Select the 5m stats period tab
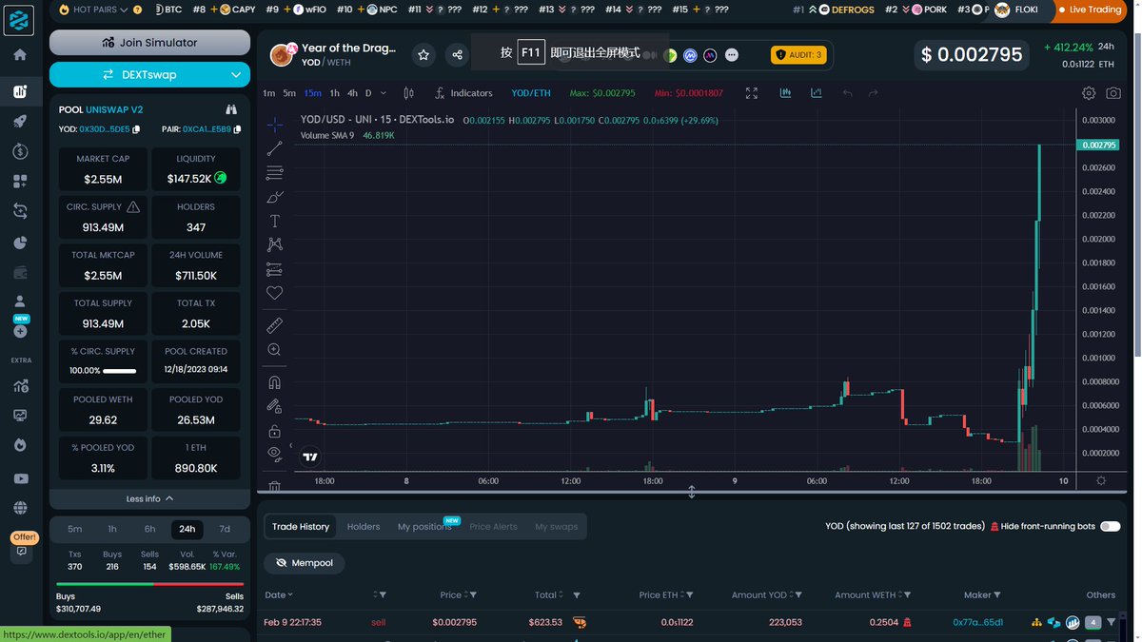The width and height of the screenshot is (1142, 642). click(74, 529)
